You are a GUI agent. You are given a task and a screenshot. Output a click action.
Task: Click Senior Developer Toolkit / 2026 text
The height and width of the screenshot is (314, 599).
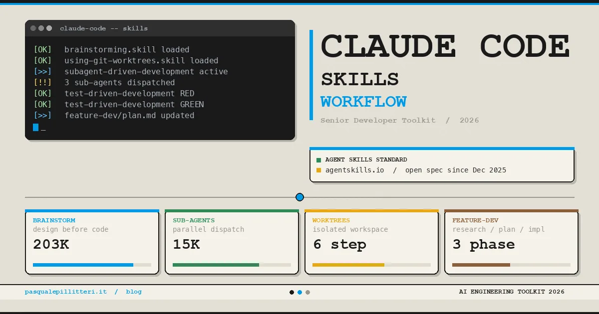coord(400,120)
